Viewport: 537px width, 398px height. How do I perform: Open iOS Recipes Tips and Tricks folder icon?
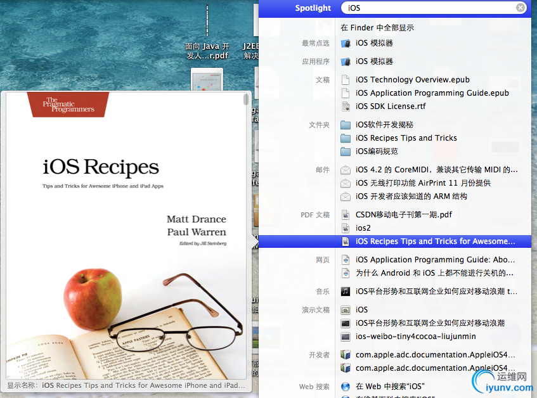pyautogui.click(x=346, y=138)
